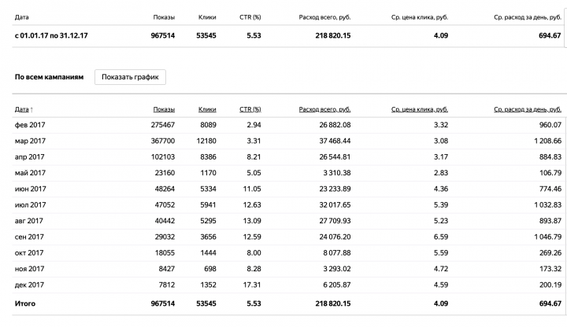567x327 pixels.
Task: Sort table by 'Дата' column header
Action: click(x=22, y=109)
